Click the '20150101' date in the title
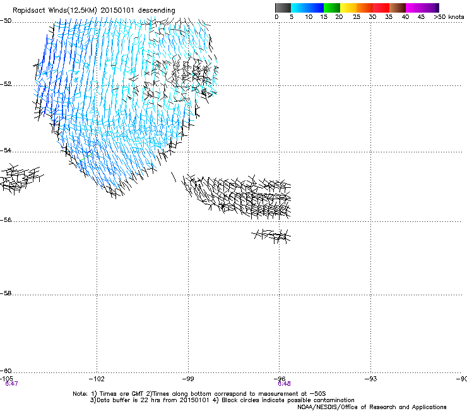The width and height of the screenshot is (467, 411). pyautogui.click(x=117, y=10)
